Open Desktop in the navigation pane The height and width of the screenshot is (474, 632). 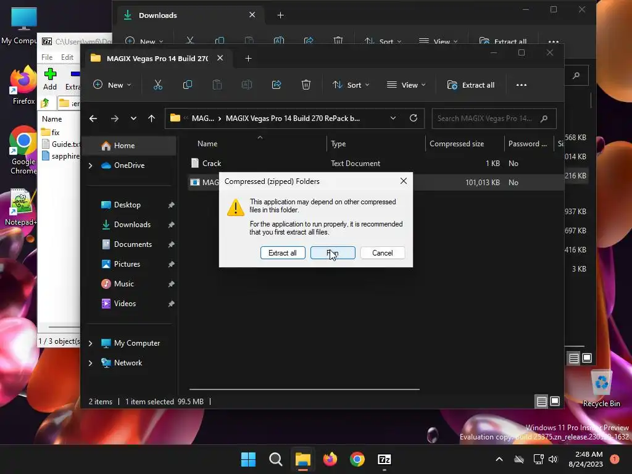[127, 205]
